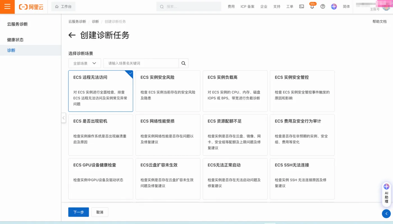Go to 诊断 breadcrumb link
This screenshot has height=224, width=393.
(95, 22)
